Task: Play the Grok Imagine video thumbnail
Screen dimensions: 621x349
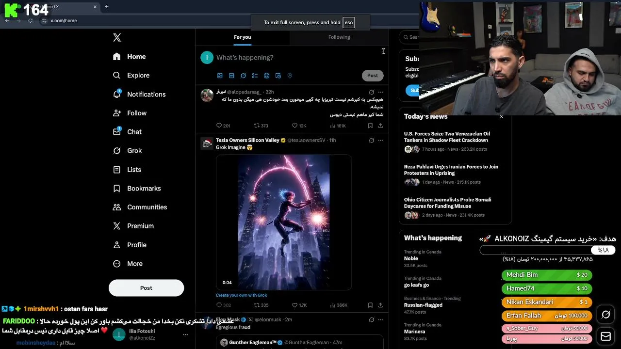Action: tap(284, 222)
